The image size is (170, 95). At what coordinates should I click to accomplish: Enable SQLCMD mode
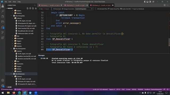(x=126, y=9)
